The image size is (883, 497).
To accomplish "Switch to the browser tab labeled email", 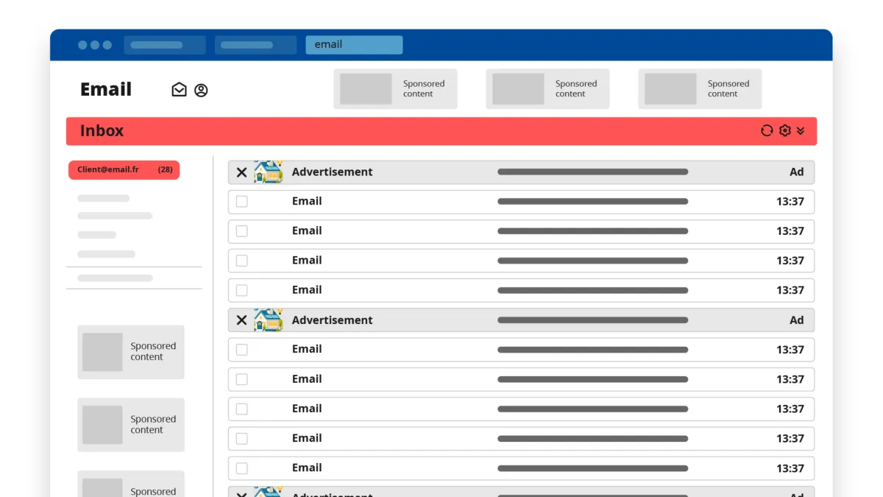I will click(354, 45).
